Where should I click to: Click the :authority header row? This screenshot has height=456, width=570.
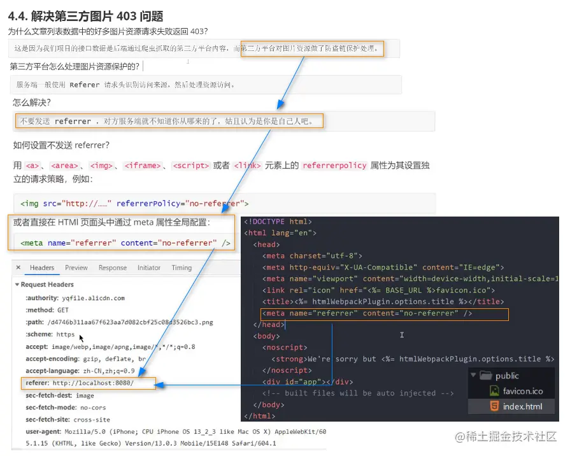click(75, 298)
